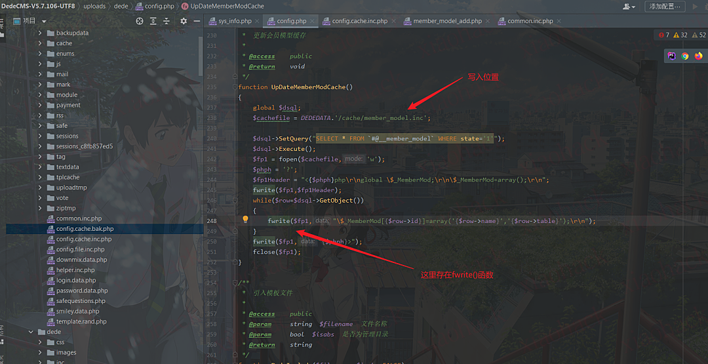The height and width of the screenshot is (364, 708).
Task: Click the green Run arrow icon
Action: click(695, 7)
